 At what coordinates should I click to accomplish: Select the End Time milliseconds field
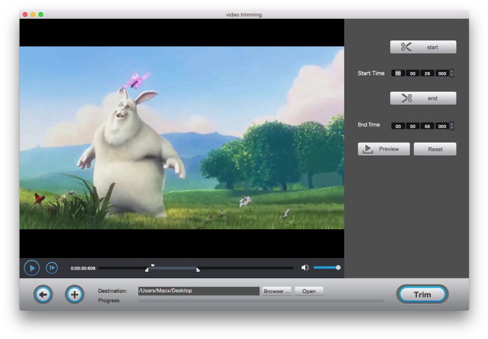442,126
